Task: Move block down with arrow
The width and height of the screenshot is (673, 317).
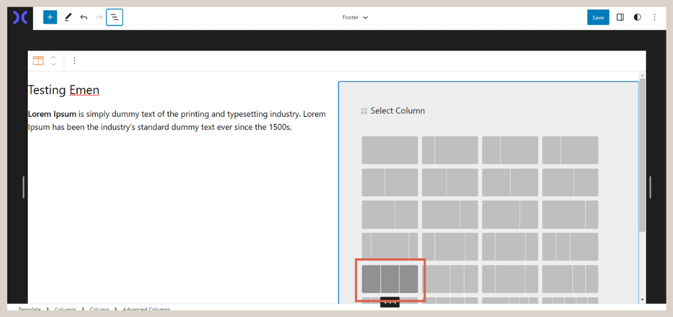Action: tap(54, 65)
